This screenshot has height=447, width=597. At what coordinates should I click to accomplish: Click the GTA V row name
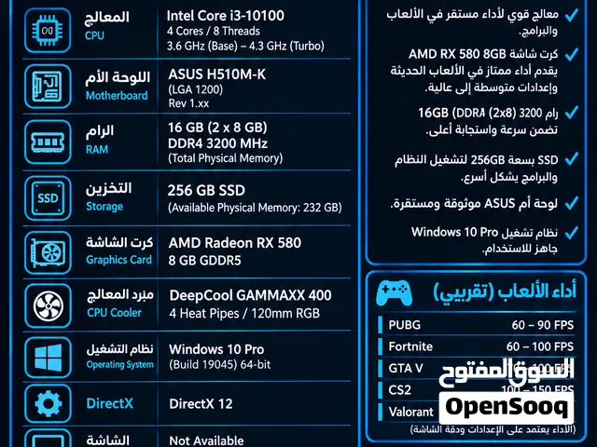tap(406, 369)
